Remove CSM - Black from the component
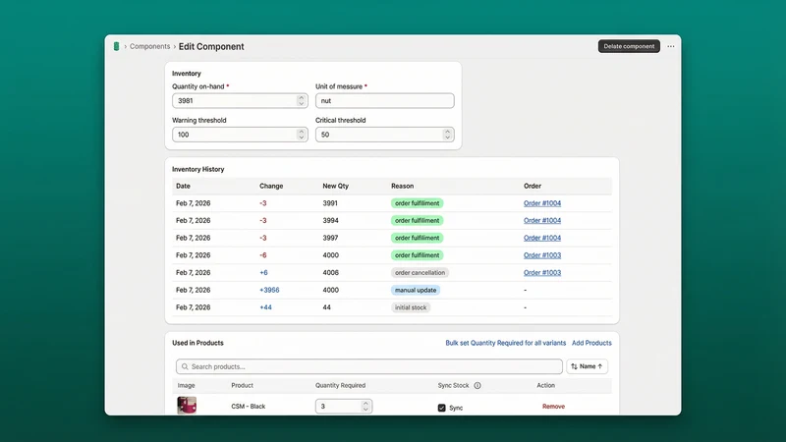The image size is (786, 442). click(553, 407)
